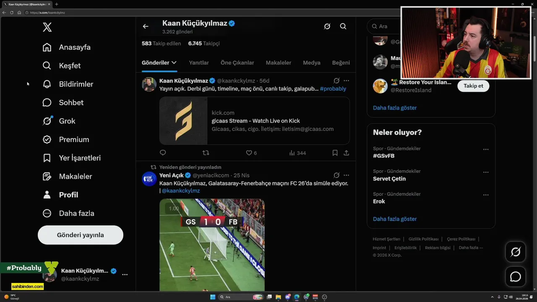Screen dimensions: 537x302
Task: Open Hizmet Şartları footer link
Action: tap(386, 239)
